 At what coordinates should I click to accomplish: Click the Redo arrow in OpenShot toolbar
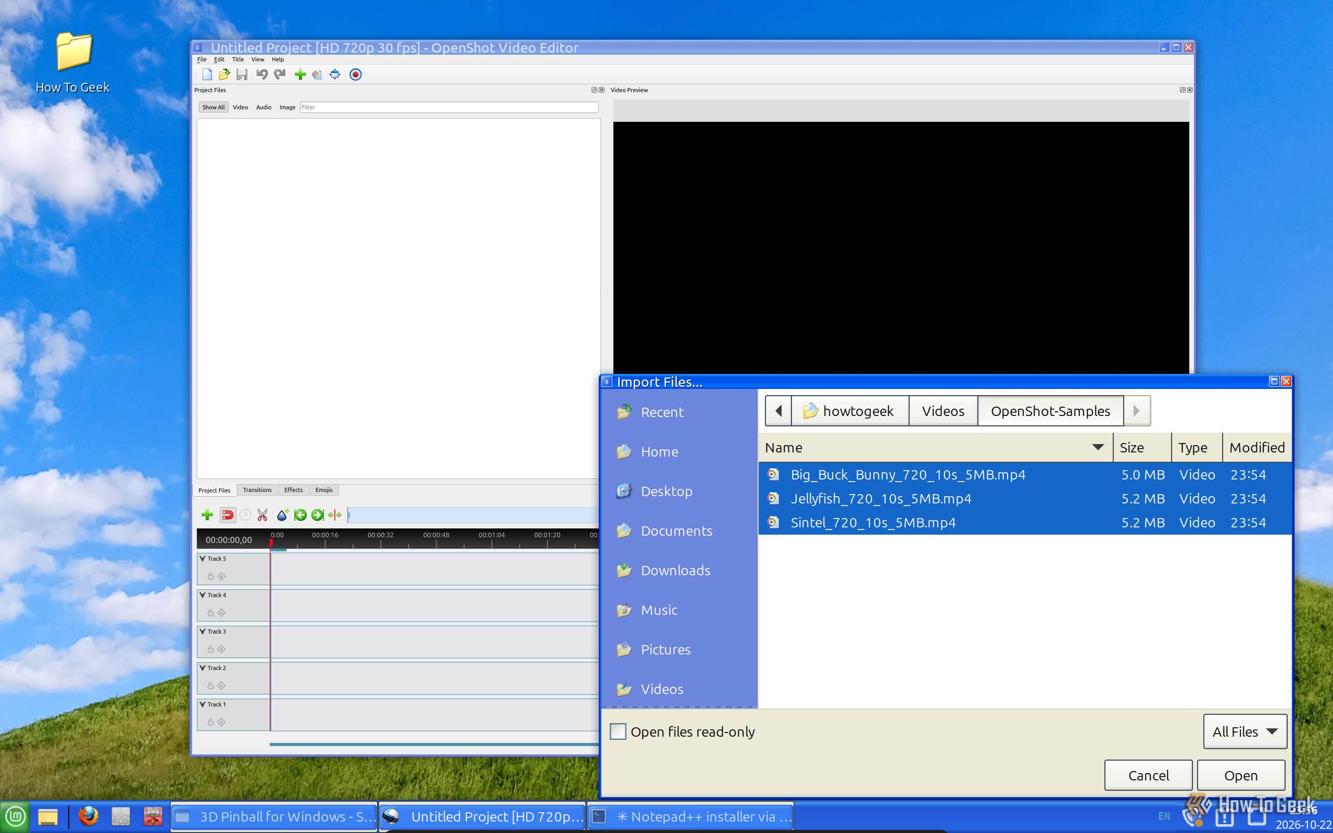[x=280, y=74]
